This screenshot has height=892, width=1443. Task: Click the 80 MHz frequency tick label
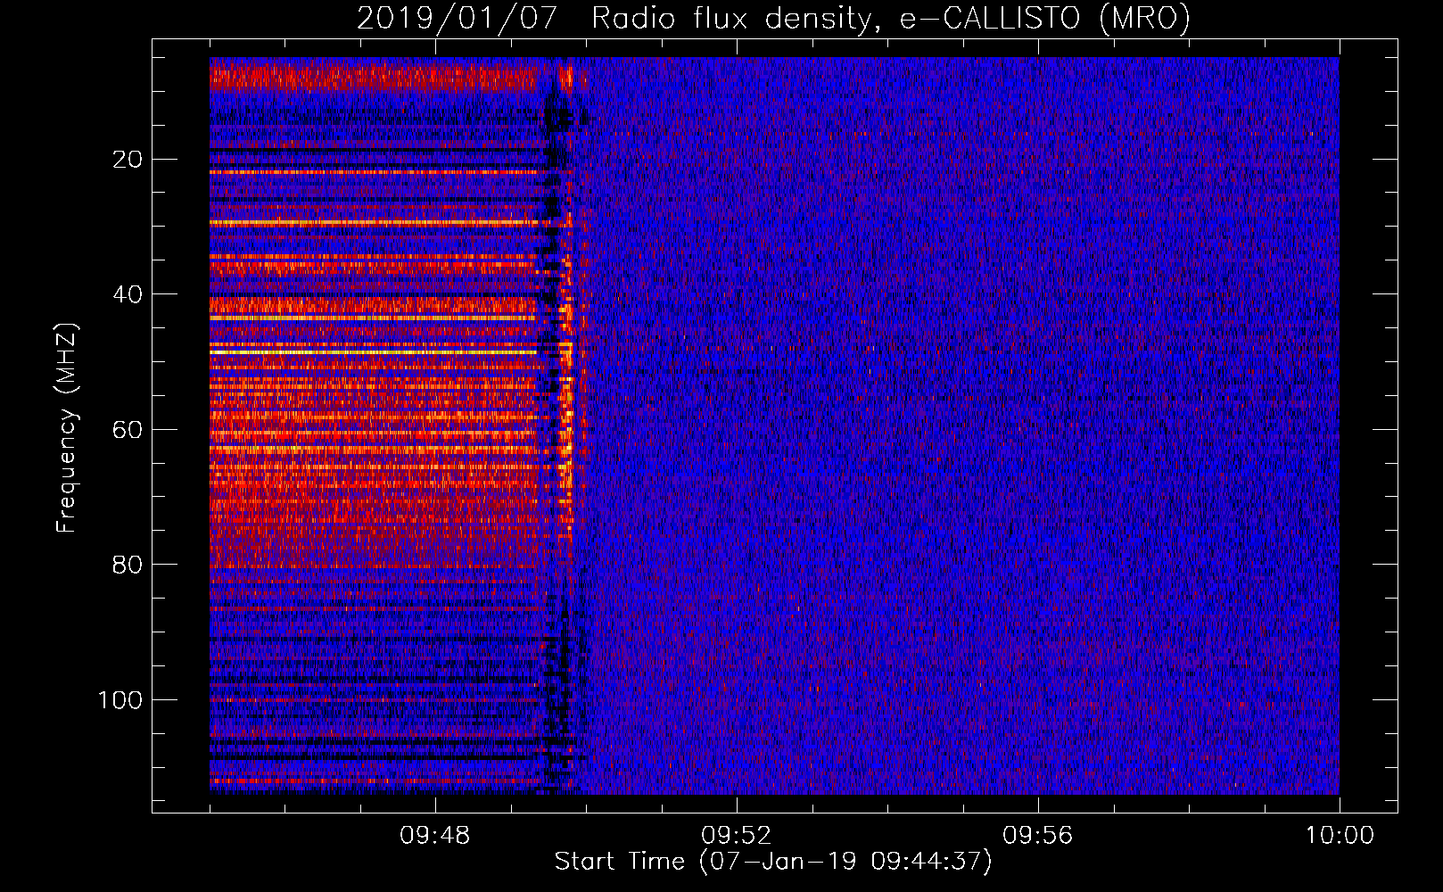click(128, 565)
